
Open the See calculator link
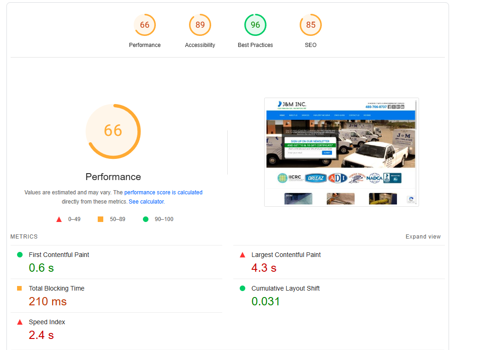[x=147, y=201]
